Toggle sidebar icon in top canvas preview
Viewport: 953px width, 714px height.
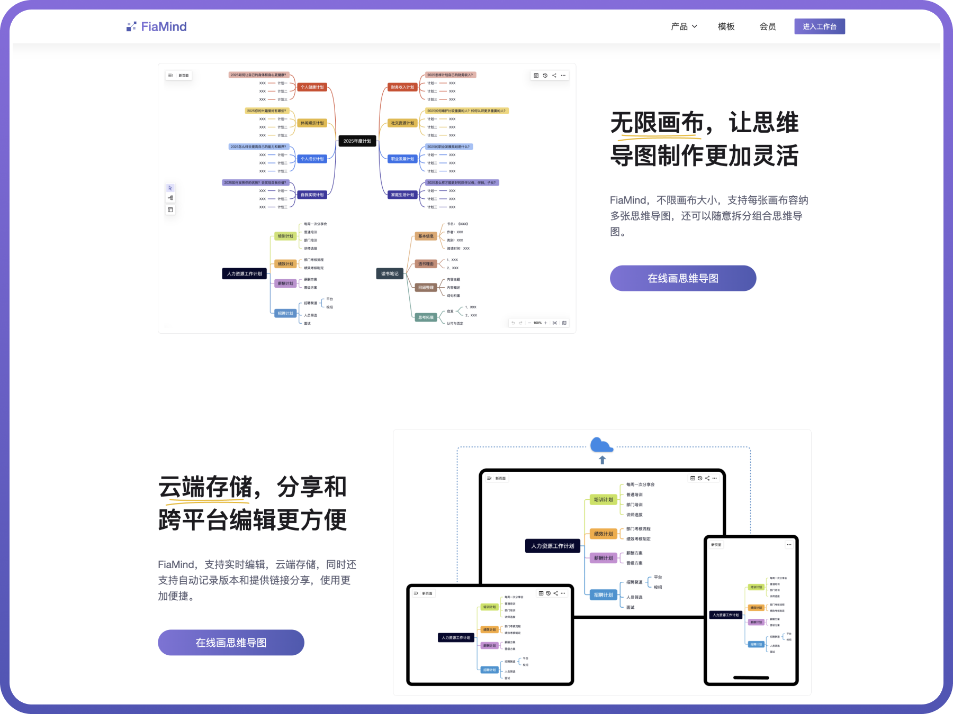pyautogui.click(x=170, y=76)
